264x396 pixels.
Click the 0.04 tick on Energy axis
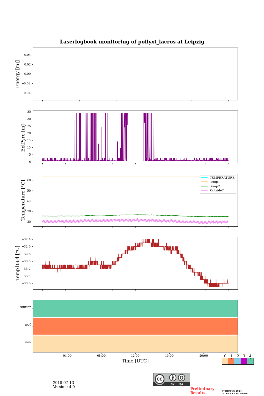coord(28,55)
